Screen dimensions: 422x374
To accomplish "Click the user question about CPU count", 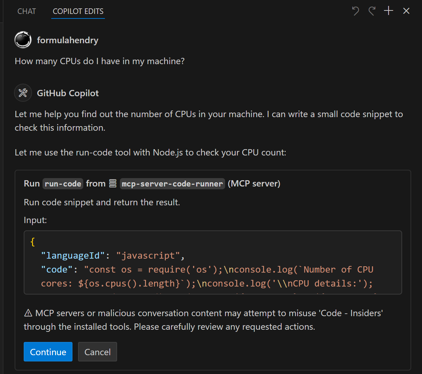I will pos(99,61).
